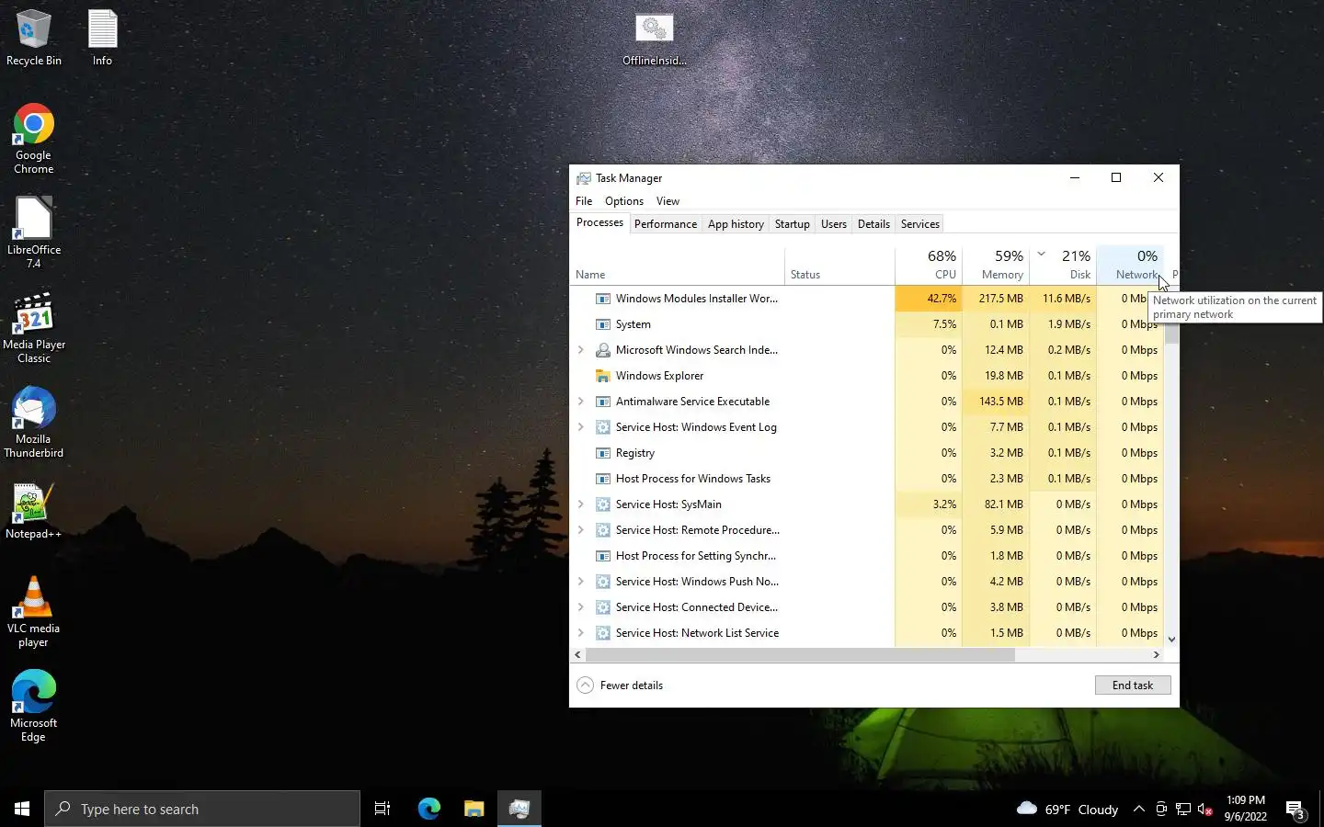Image resolution: width=1324 pixels, height=827 pixels.
Task: Switch to the App history tab
Action: coord(736,224)
